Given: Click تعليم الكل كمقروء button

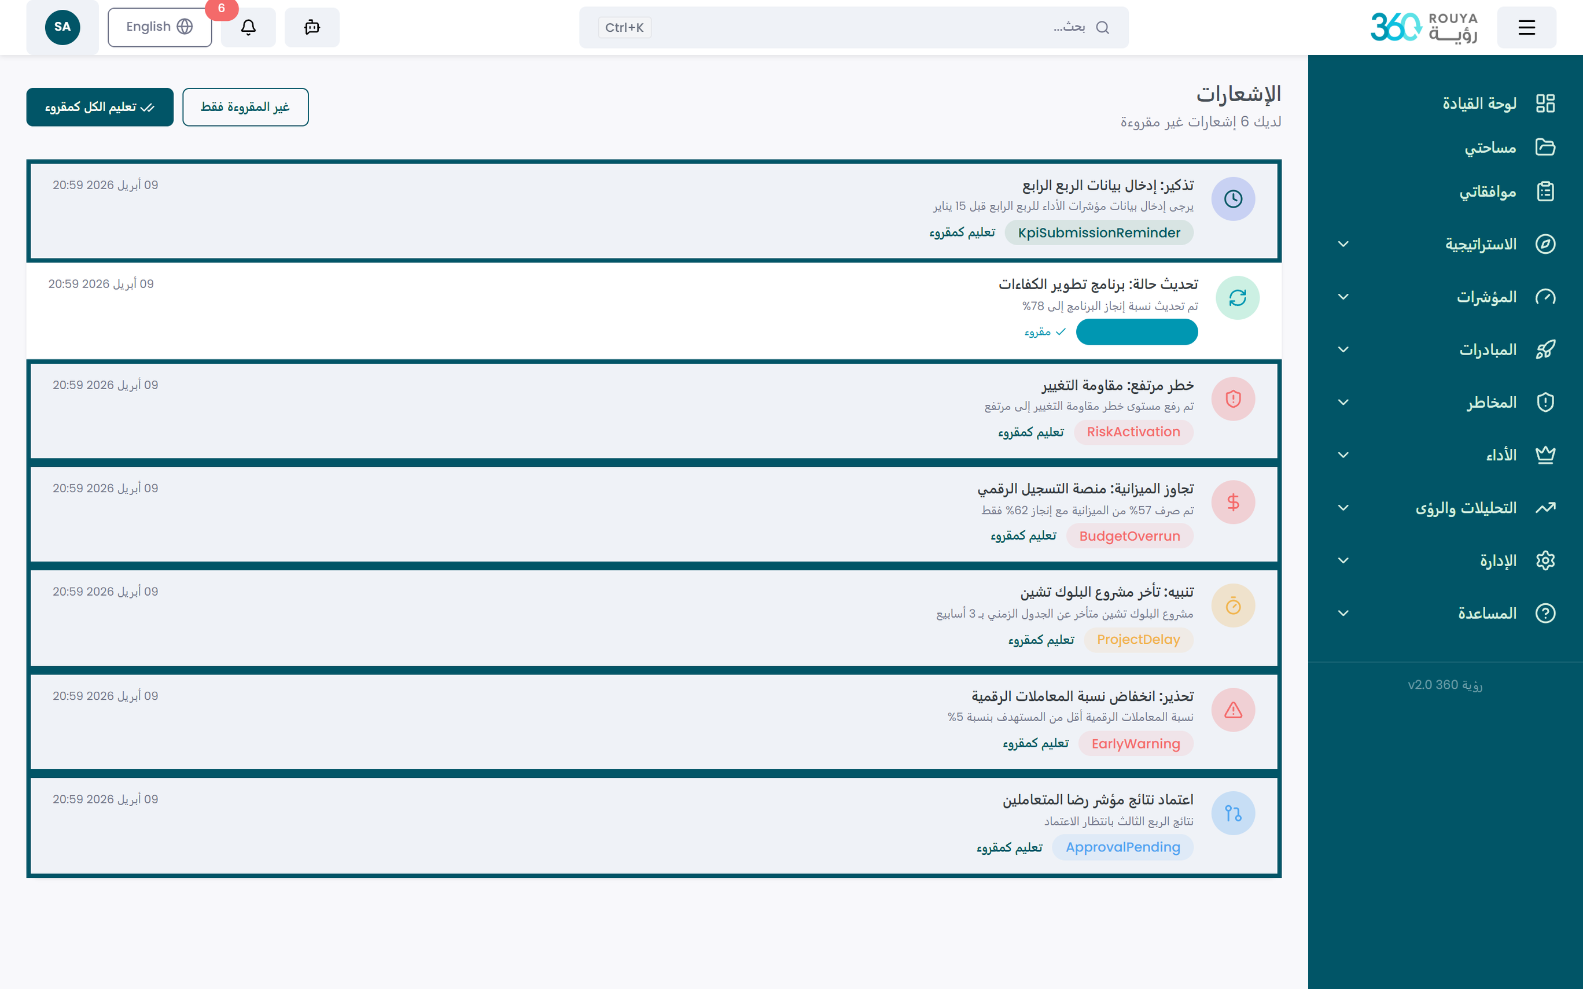Looking at the screenshot, I should tap(100, 106).
